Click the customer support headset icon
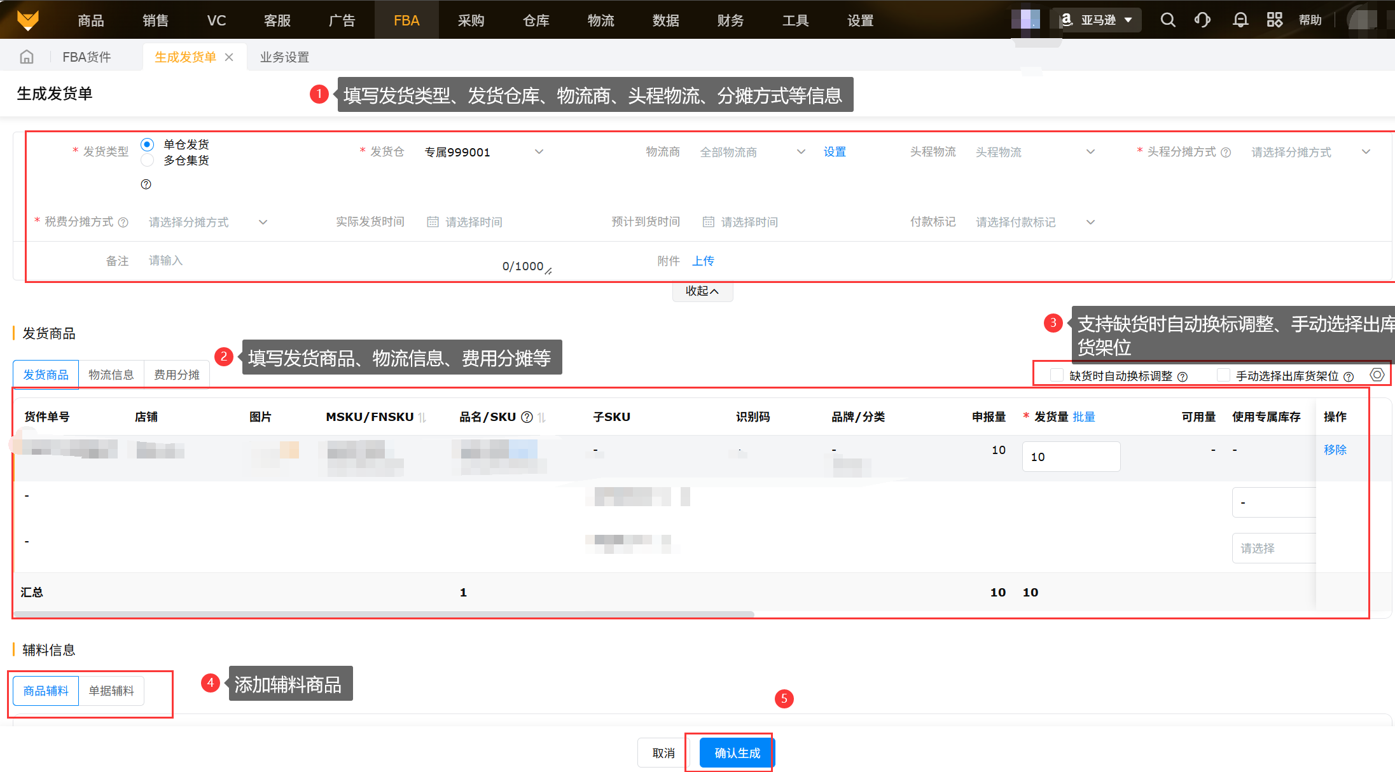The width and height of the screenshot is (1395, 772). point(1202,20)
